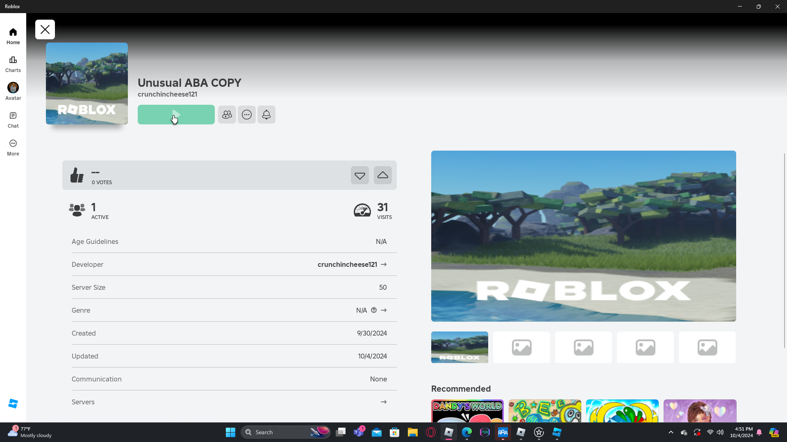Open the Mail app on taskbar
The image size is (787, 442).
(x=377, y=432)
